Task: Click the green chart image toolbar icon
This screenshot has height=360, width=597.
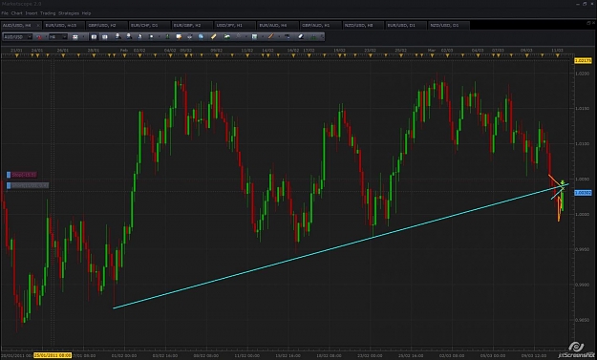Action: pyautogui.click(x=227, y=37)
